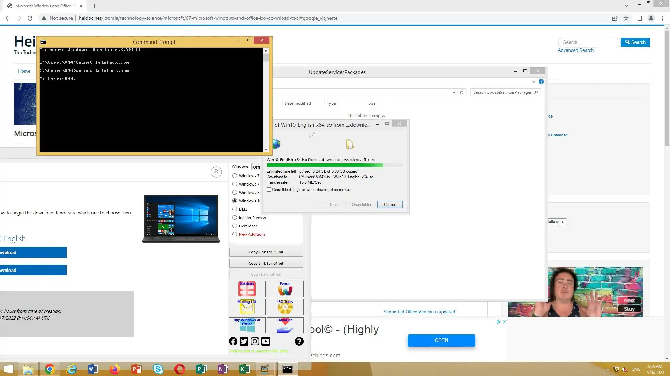Select the DELL radio option

coord(235,209)
